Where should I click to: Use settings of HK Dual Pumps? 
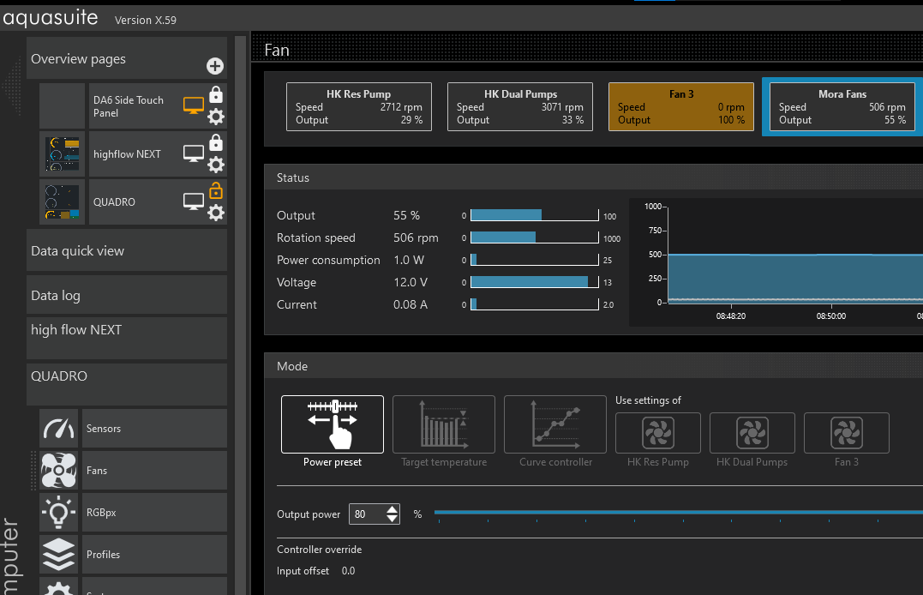point(752,434)
